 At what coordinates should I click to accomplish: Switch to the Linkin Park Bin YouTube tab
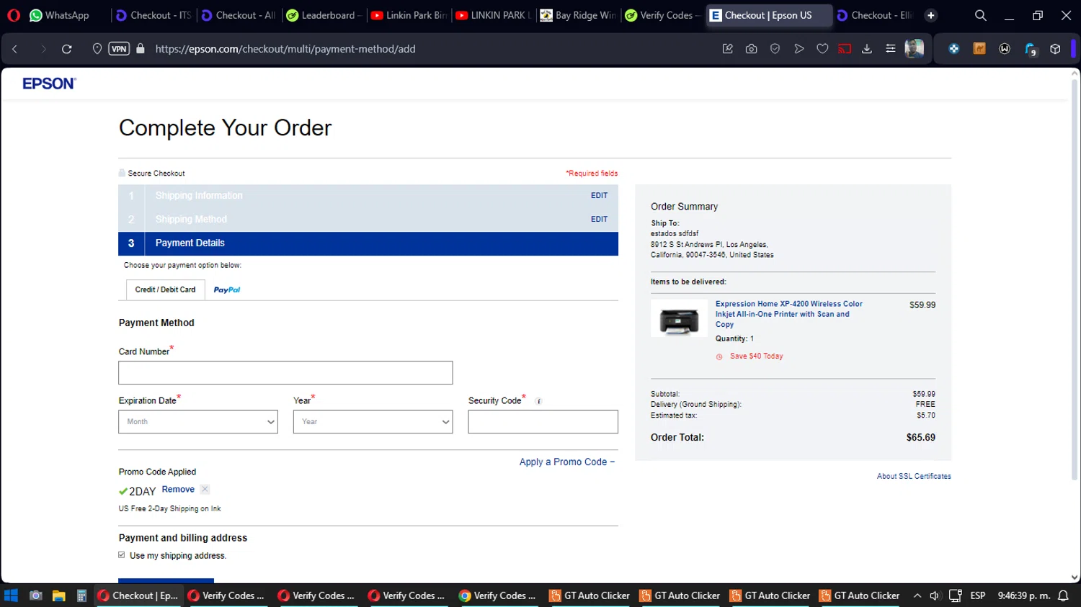(x=409, y=15)
